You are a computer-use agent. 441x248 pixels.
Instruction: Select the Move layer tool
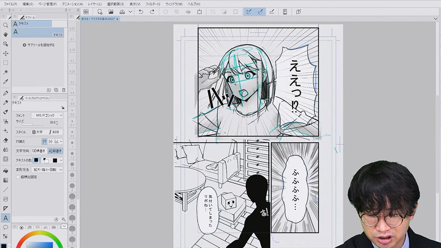click(6, 53)
